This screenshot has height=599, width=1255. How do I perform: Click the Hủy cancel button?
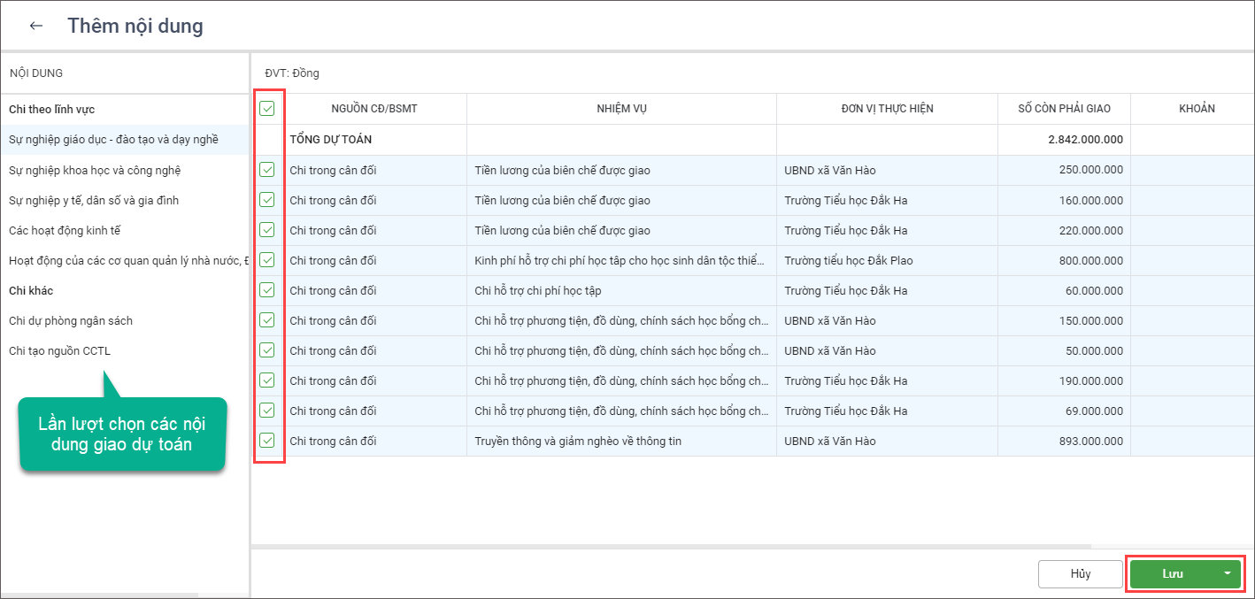click(1080, 573)
